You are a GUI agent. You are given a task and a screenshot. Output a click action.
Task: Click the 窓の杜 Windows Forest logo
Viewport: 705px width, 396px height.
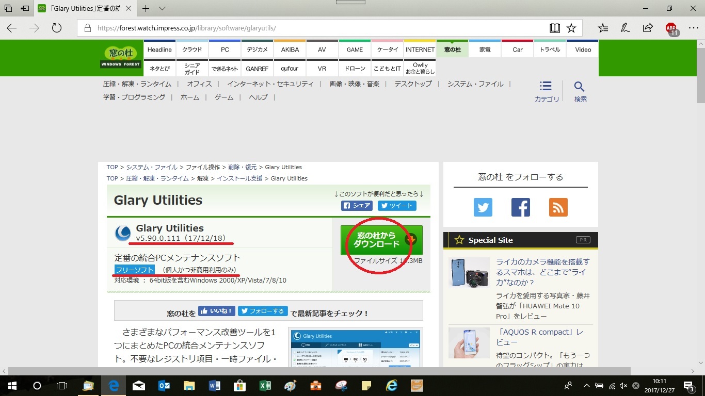click(x=121, y=57)
